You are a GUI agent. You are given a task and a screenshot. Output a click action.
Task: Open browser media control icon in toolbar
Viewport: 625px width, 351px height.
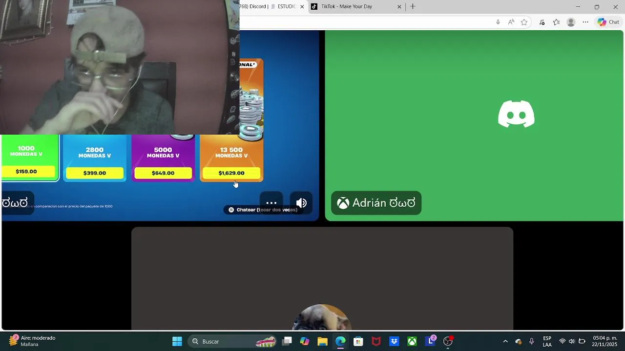(542, 22)
